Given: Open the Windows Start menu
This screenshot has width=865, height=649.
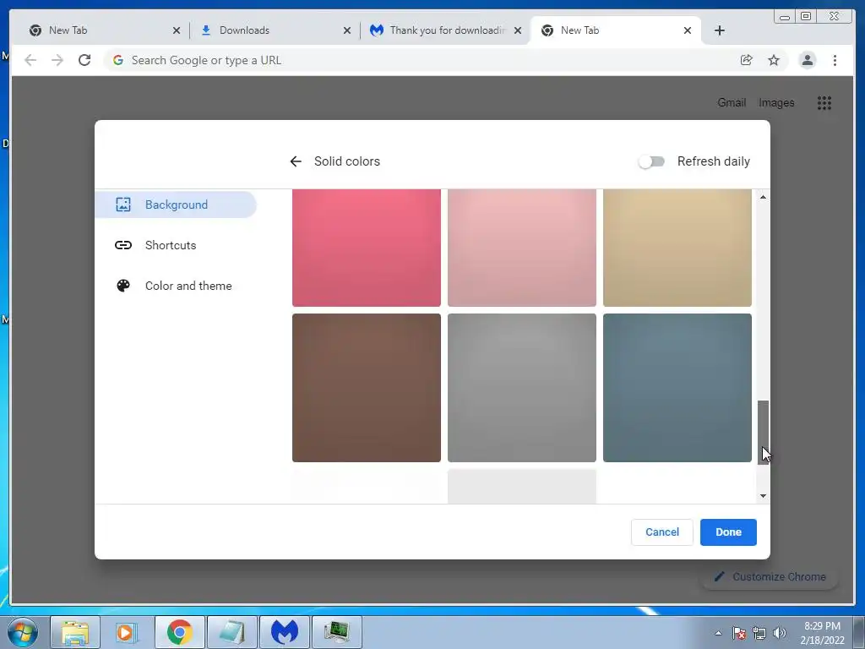Looking at the screenshot, I should coord(23,632).
